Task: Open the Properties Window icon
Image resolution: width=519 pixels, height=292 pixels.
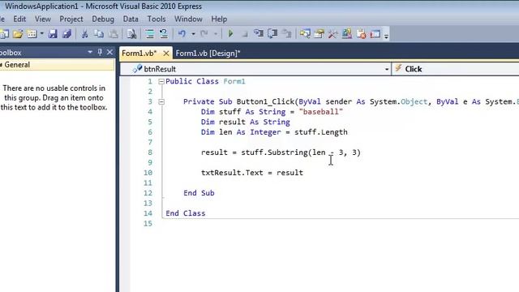Action: point(319,34)
